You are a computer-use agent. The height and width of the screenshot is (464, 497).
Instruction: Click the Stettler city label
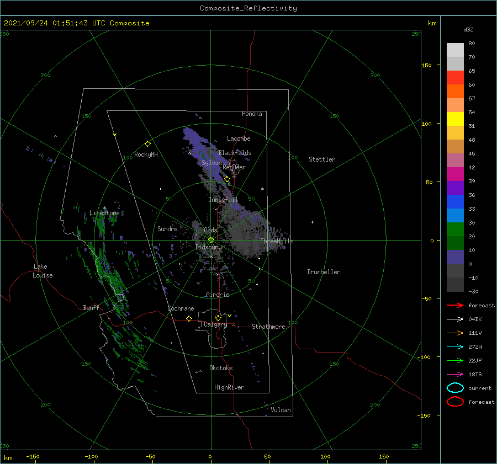click(322, 159)
